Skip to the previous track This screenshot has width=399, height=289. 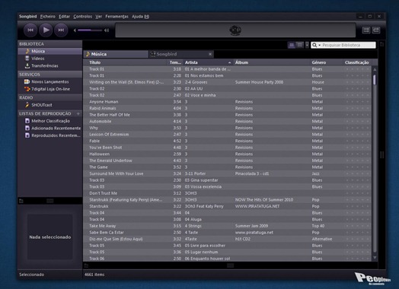coord(30,30)
